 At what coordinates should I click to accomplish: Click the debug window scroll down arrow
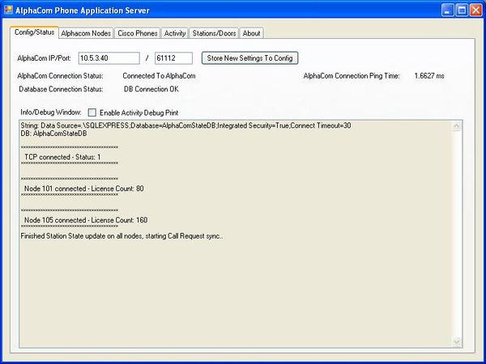457,341
